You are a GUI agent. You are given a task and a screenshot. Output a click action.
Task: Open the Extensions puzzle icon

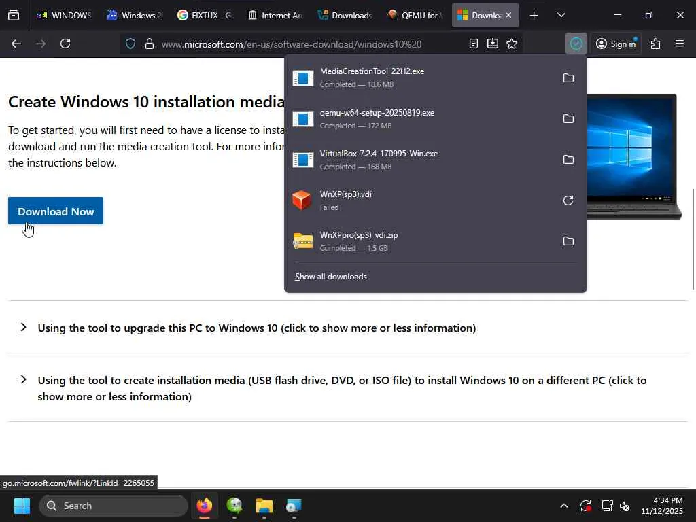pyautogui.click(x=656, y=43)
